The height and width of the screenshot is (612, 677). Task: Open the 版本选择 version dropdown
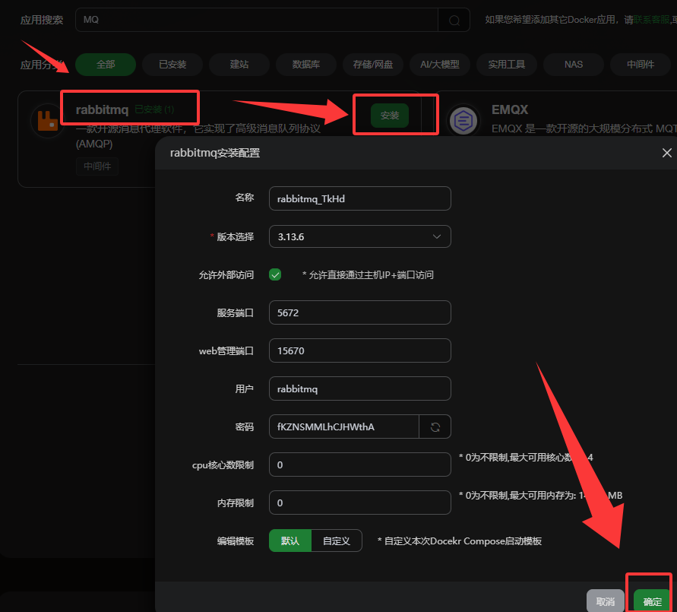(x=359, y=236)
